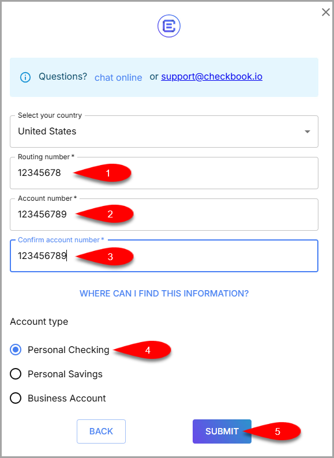
Task: Focus the Account number field
Action: coord(164,215)
